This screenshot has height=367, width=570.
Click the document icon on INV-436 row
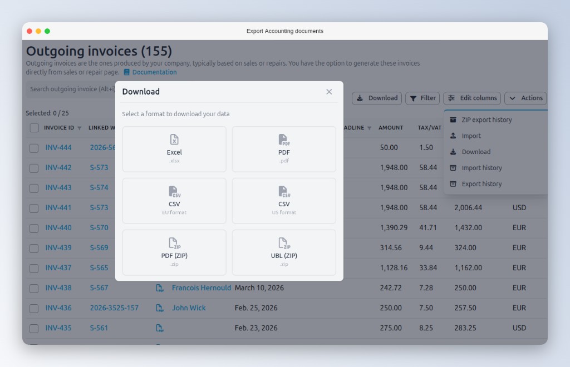click(x=160, y=308)
